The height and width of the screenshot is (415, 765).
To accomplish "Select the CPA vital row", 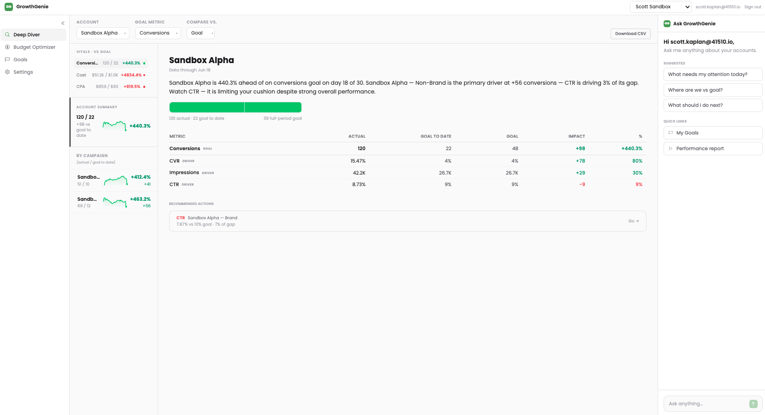I will tap(111, 87).
